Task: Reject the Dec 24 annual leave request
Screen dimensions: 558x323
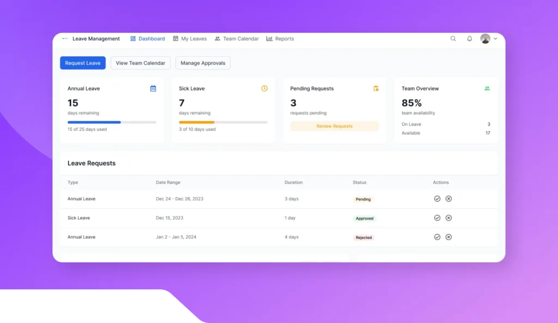Action: pos(448,199)
